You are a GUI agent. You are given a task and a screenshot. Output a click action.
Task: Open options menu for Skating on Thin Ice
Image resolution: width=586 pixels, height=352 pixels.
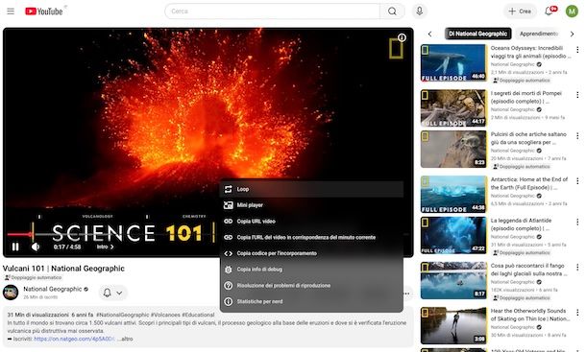coord(577,313)
